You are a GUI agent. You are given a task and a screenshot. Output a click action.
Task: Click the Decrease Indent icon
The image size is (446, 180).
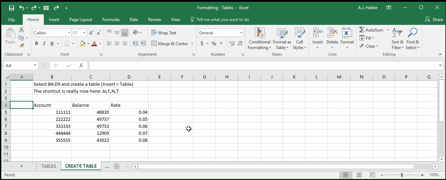[136, 43]
